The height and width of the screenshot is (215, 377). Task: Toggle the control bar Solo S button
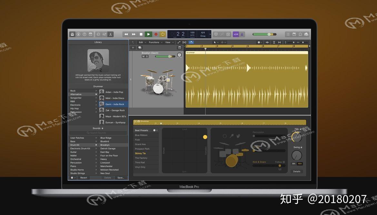(x=228, y=34)
